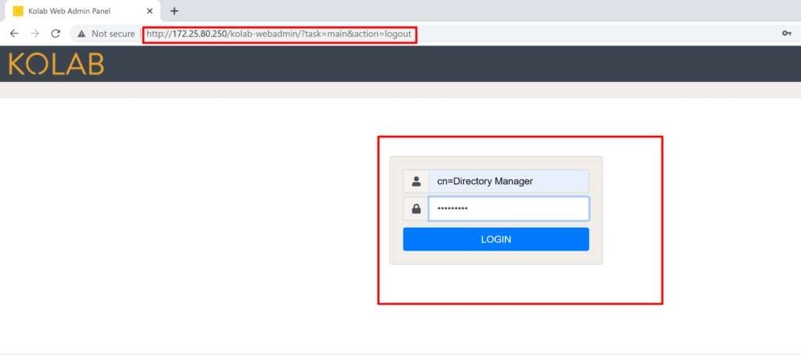801x355 pixels.
Task: Click the Not secure label
Action: [x=113, y=34]
